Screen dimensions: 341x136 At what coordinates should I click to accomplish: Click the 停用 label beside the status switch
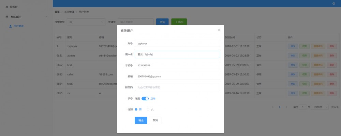pos(137,99)
